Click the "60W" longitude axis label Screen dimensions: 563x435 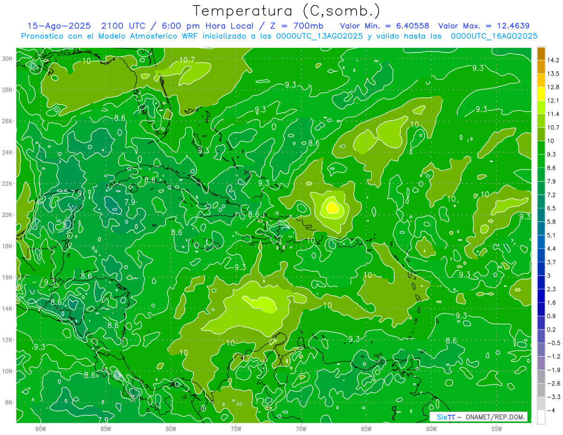tap(432, 429)
